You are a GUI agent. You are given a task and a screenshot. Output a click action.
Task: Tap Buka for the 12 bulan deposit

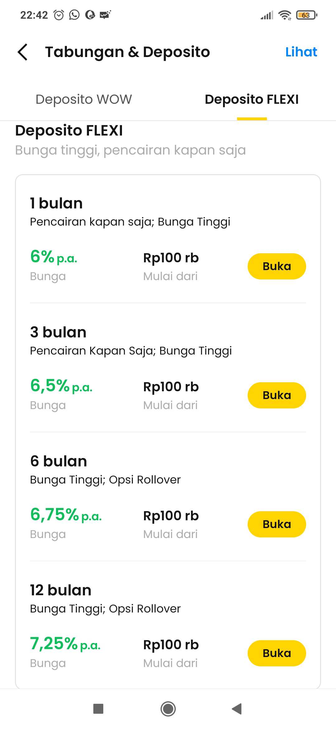(x=277, y=653)
